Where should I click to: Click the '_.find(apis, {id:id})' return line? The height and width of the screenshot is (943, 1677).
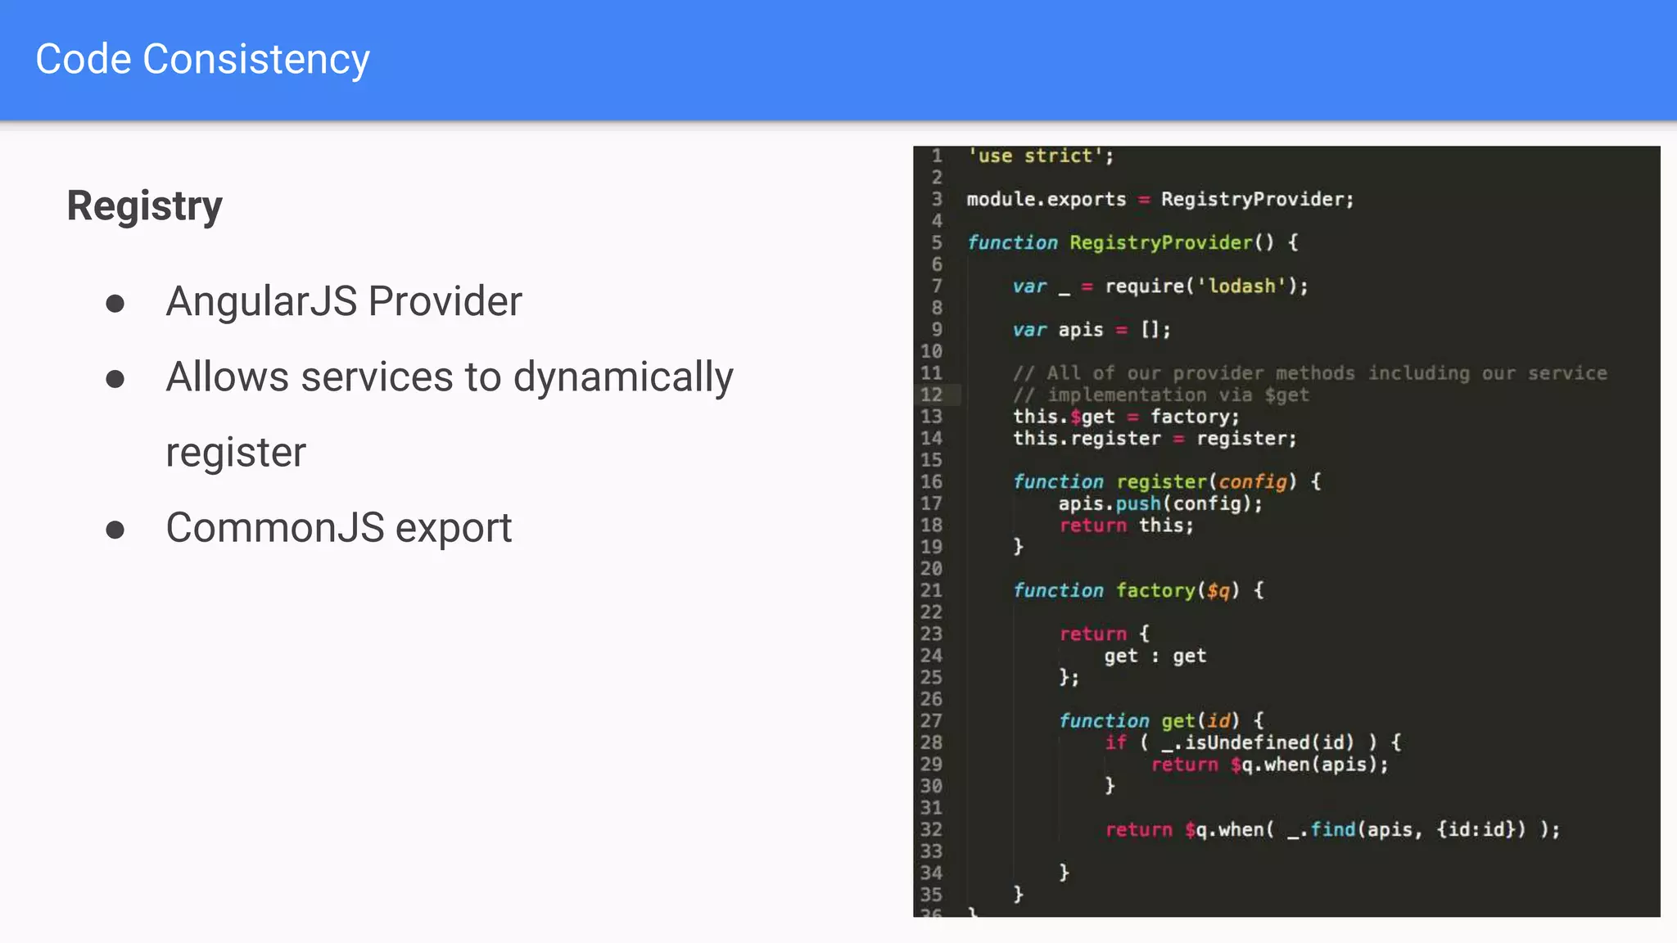[x=1332, y=830]
